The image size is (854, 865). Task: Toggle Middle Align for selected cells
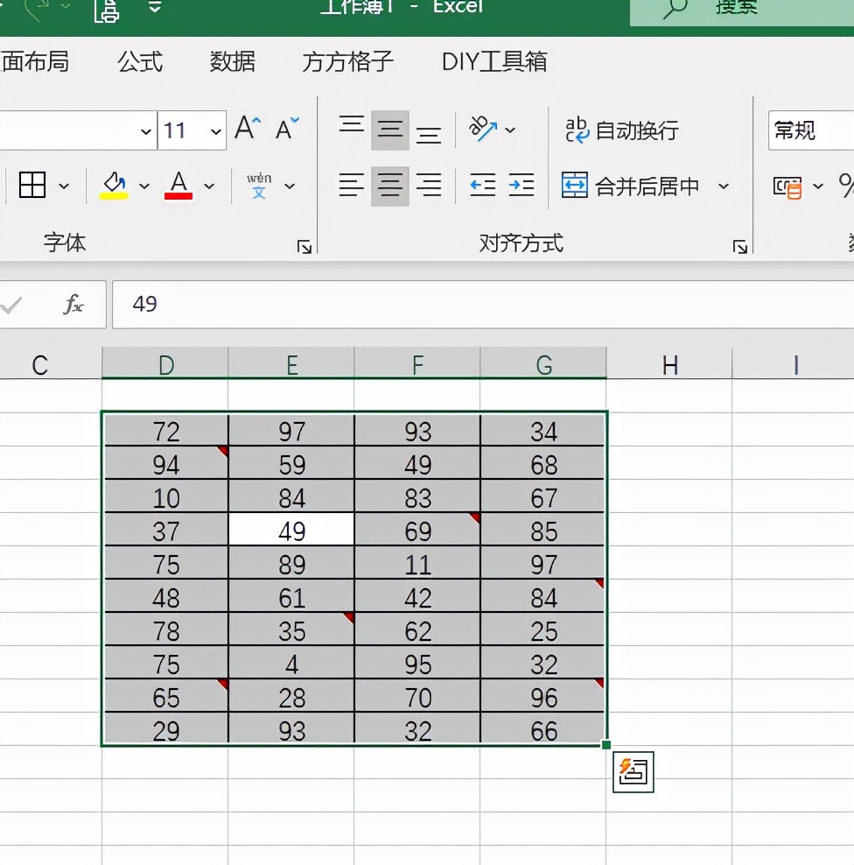[389, 127]
